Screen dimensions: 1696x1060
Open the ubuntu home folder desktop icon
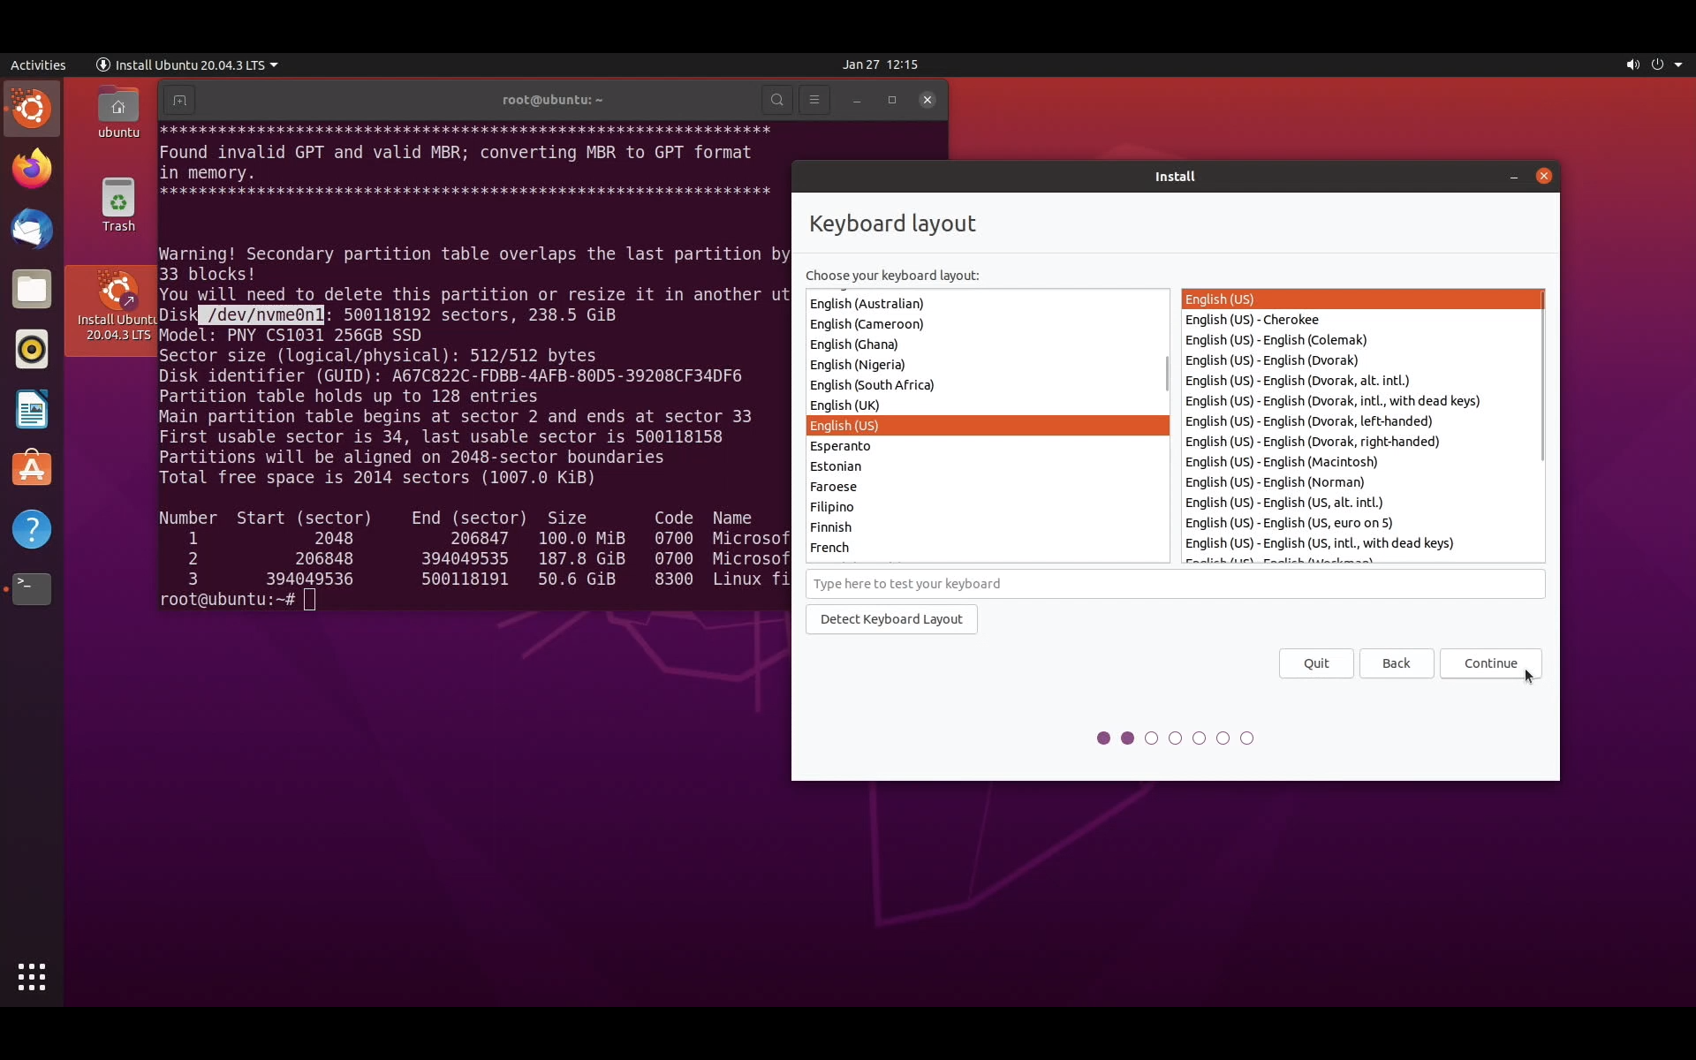[118, 113]
